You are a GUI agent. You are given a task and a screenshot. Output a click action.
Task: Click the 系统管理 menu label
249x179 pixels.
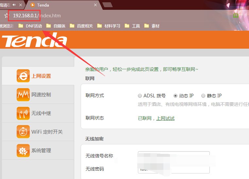(x=41, y=151)
